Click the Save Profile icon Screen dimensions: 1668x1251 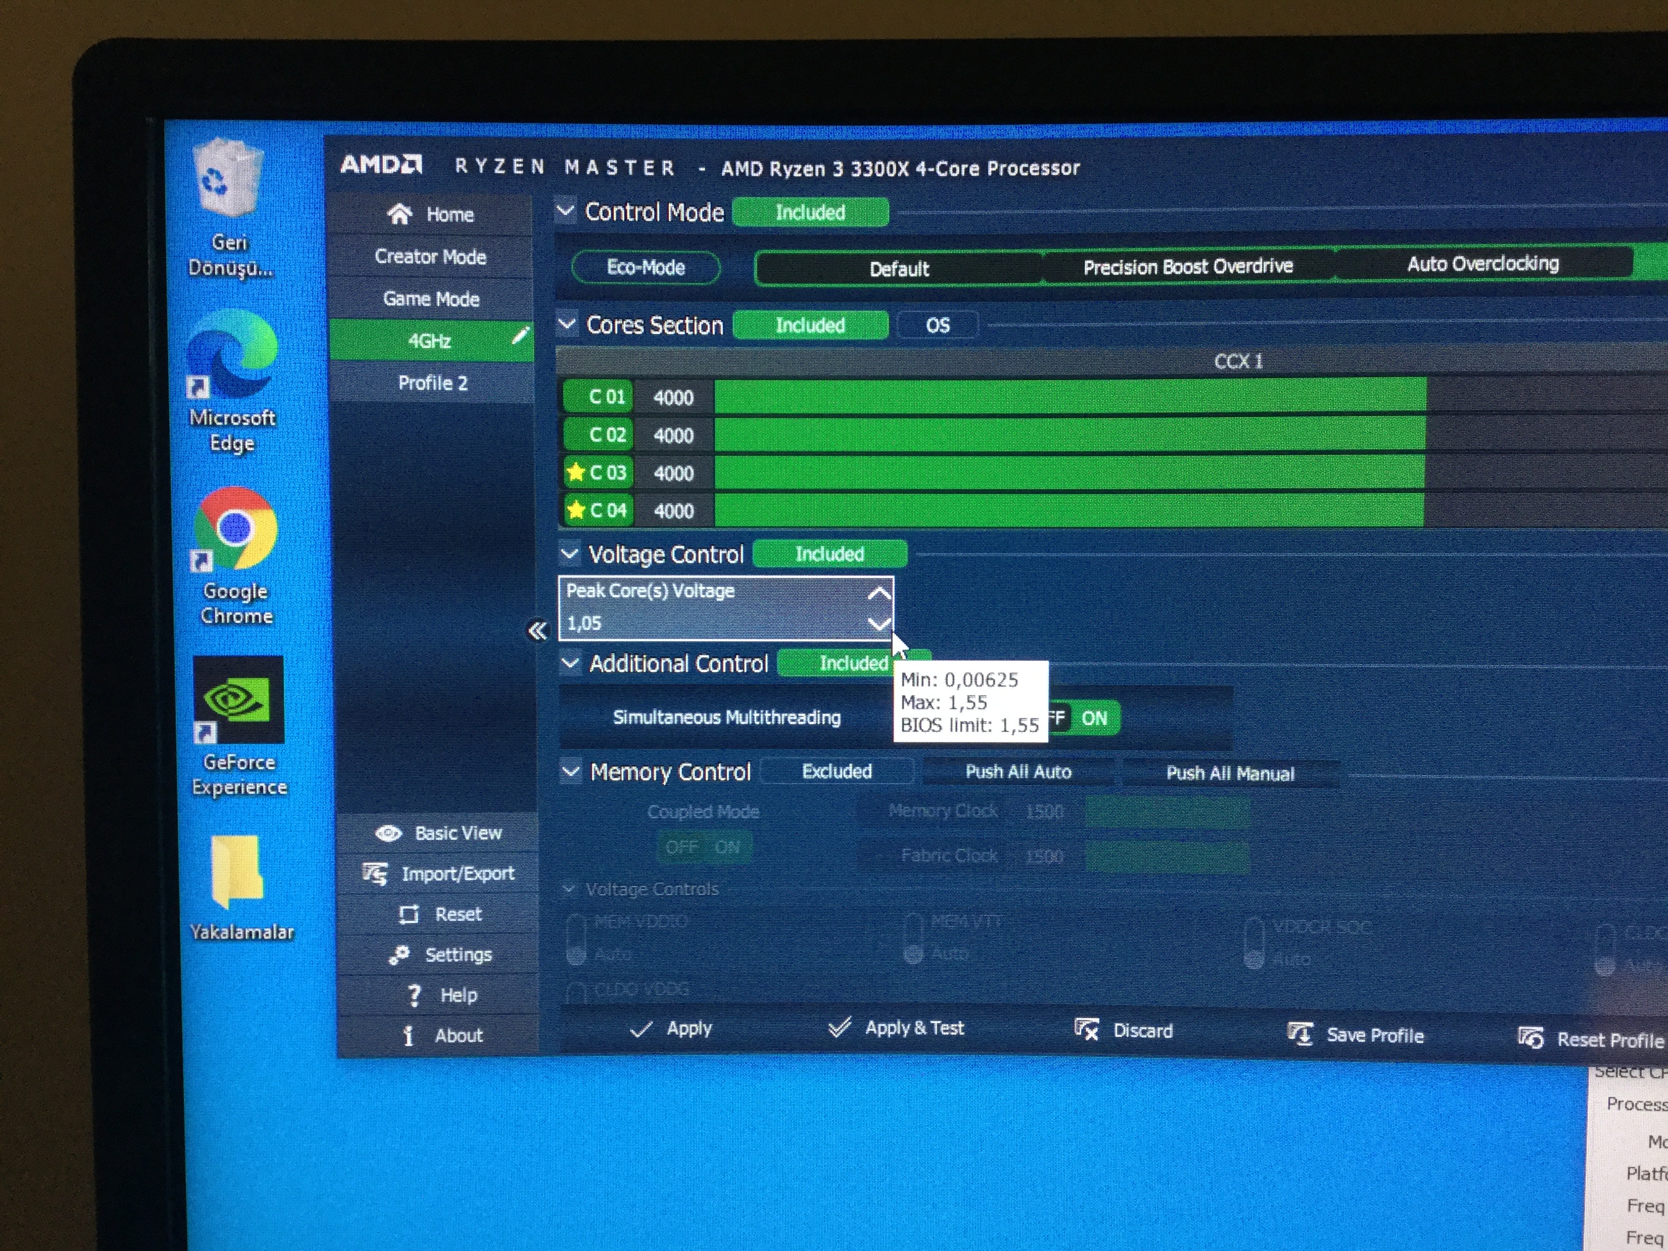pos(1300,1034)
